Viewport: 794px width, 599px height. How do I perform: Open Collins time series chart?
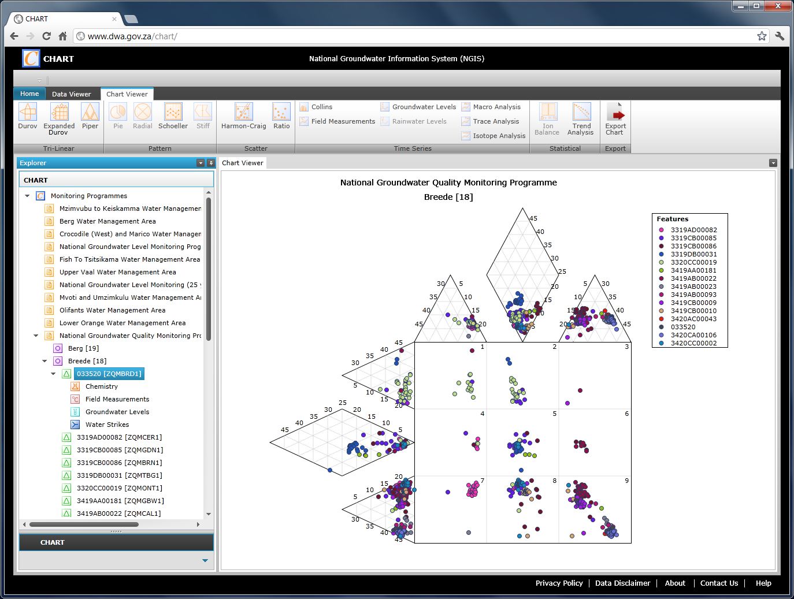point(316,107)
